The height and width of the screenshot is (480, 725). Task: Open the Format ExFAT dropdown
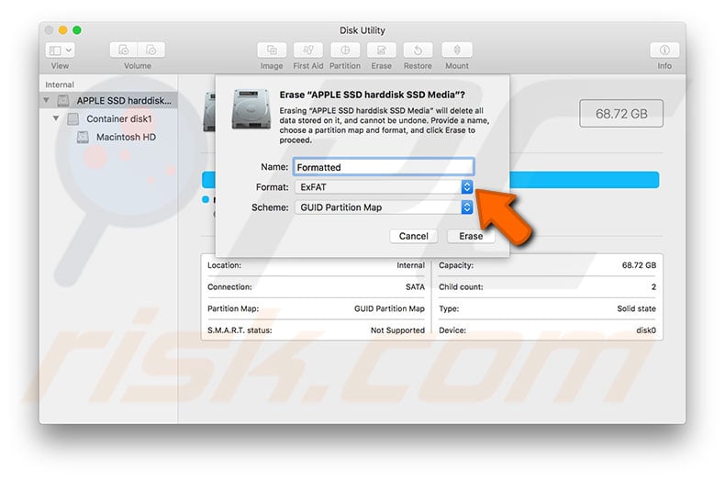pos(466,187)
